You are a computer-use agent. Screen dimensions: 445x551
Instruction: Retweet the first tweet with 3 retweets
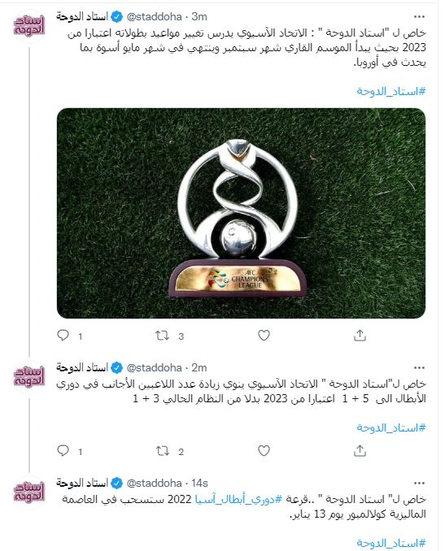(163, 336)
